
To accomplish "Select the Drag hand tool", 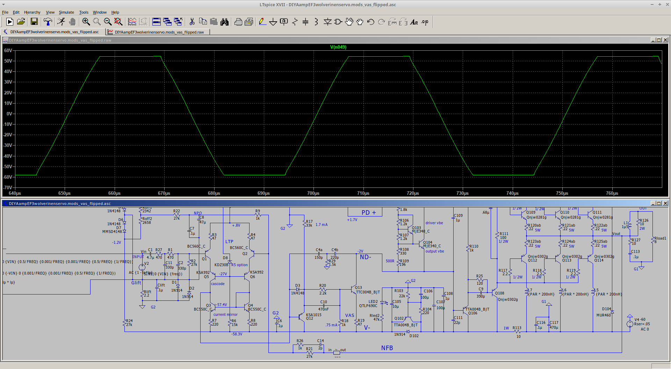I will tap(360, 22).
